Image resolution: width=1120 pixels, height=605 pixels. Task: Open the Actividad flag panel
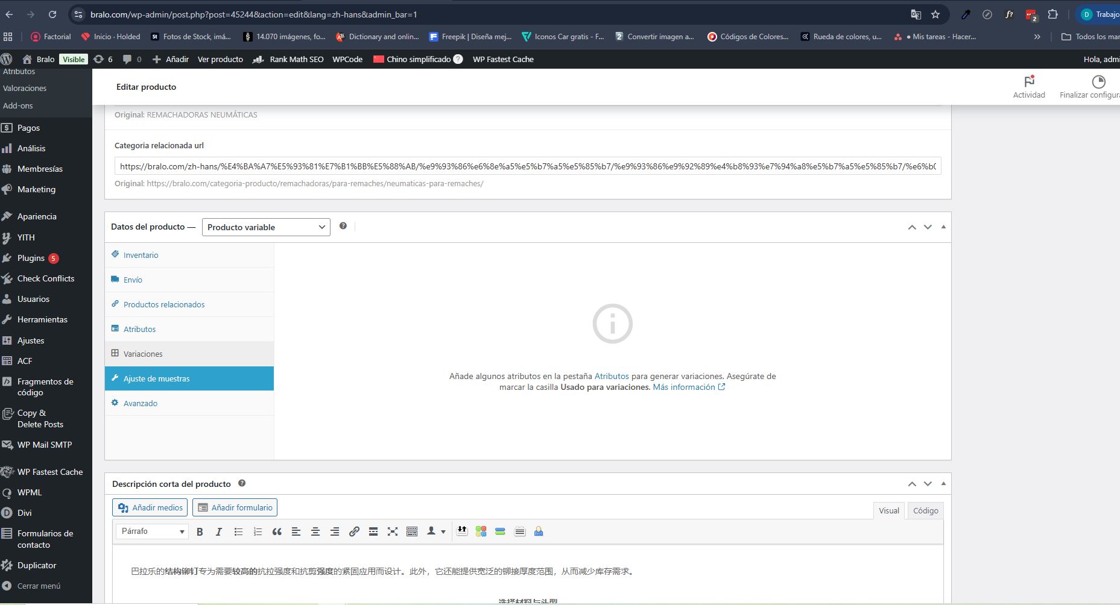click(x=1029, y=87)
